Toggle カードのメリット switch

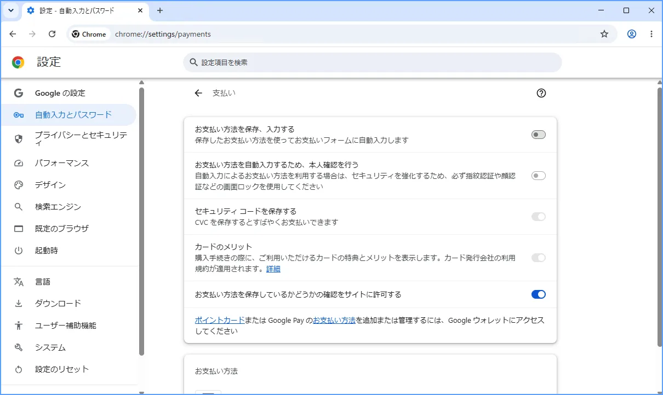[539, 258]
